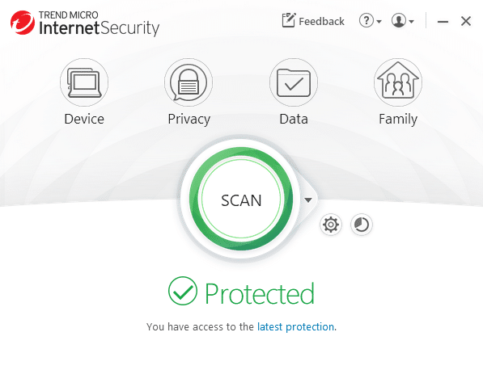Open the Privacy padlock icon
The width and height of the screenshot is (483, 391).
point(189,82)
